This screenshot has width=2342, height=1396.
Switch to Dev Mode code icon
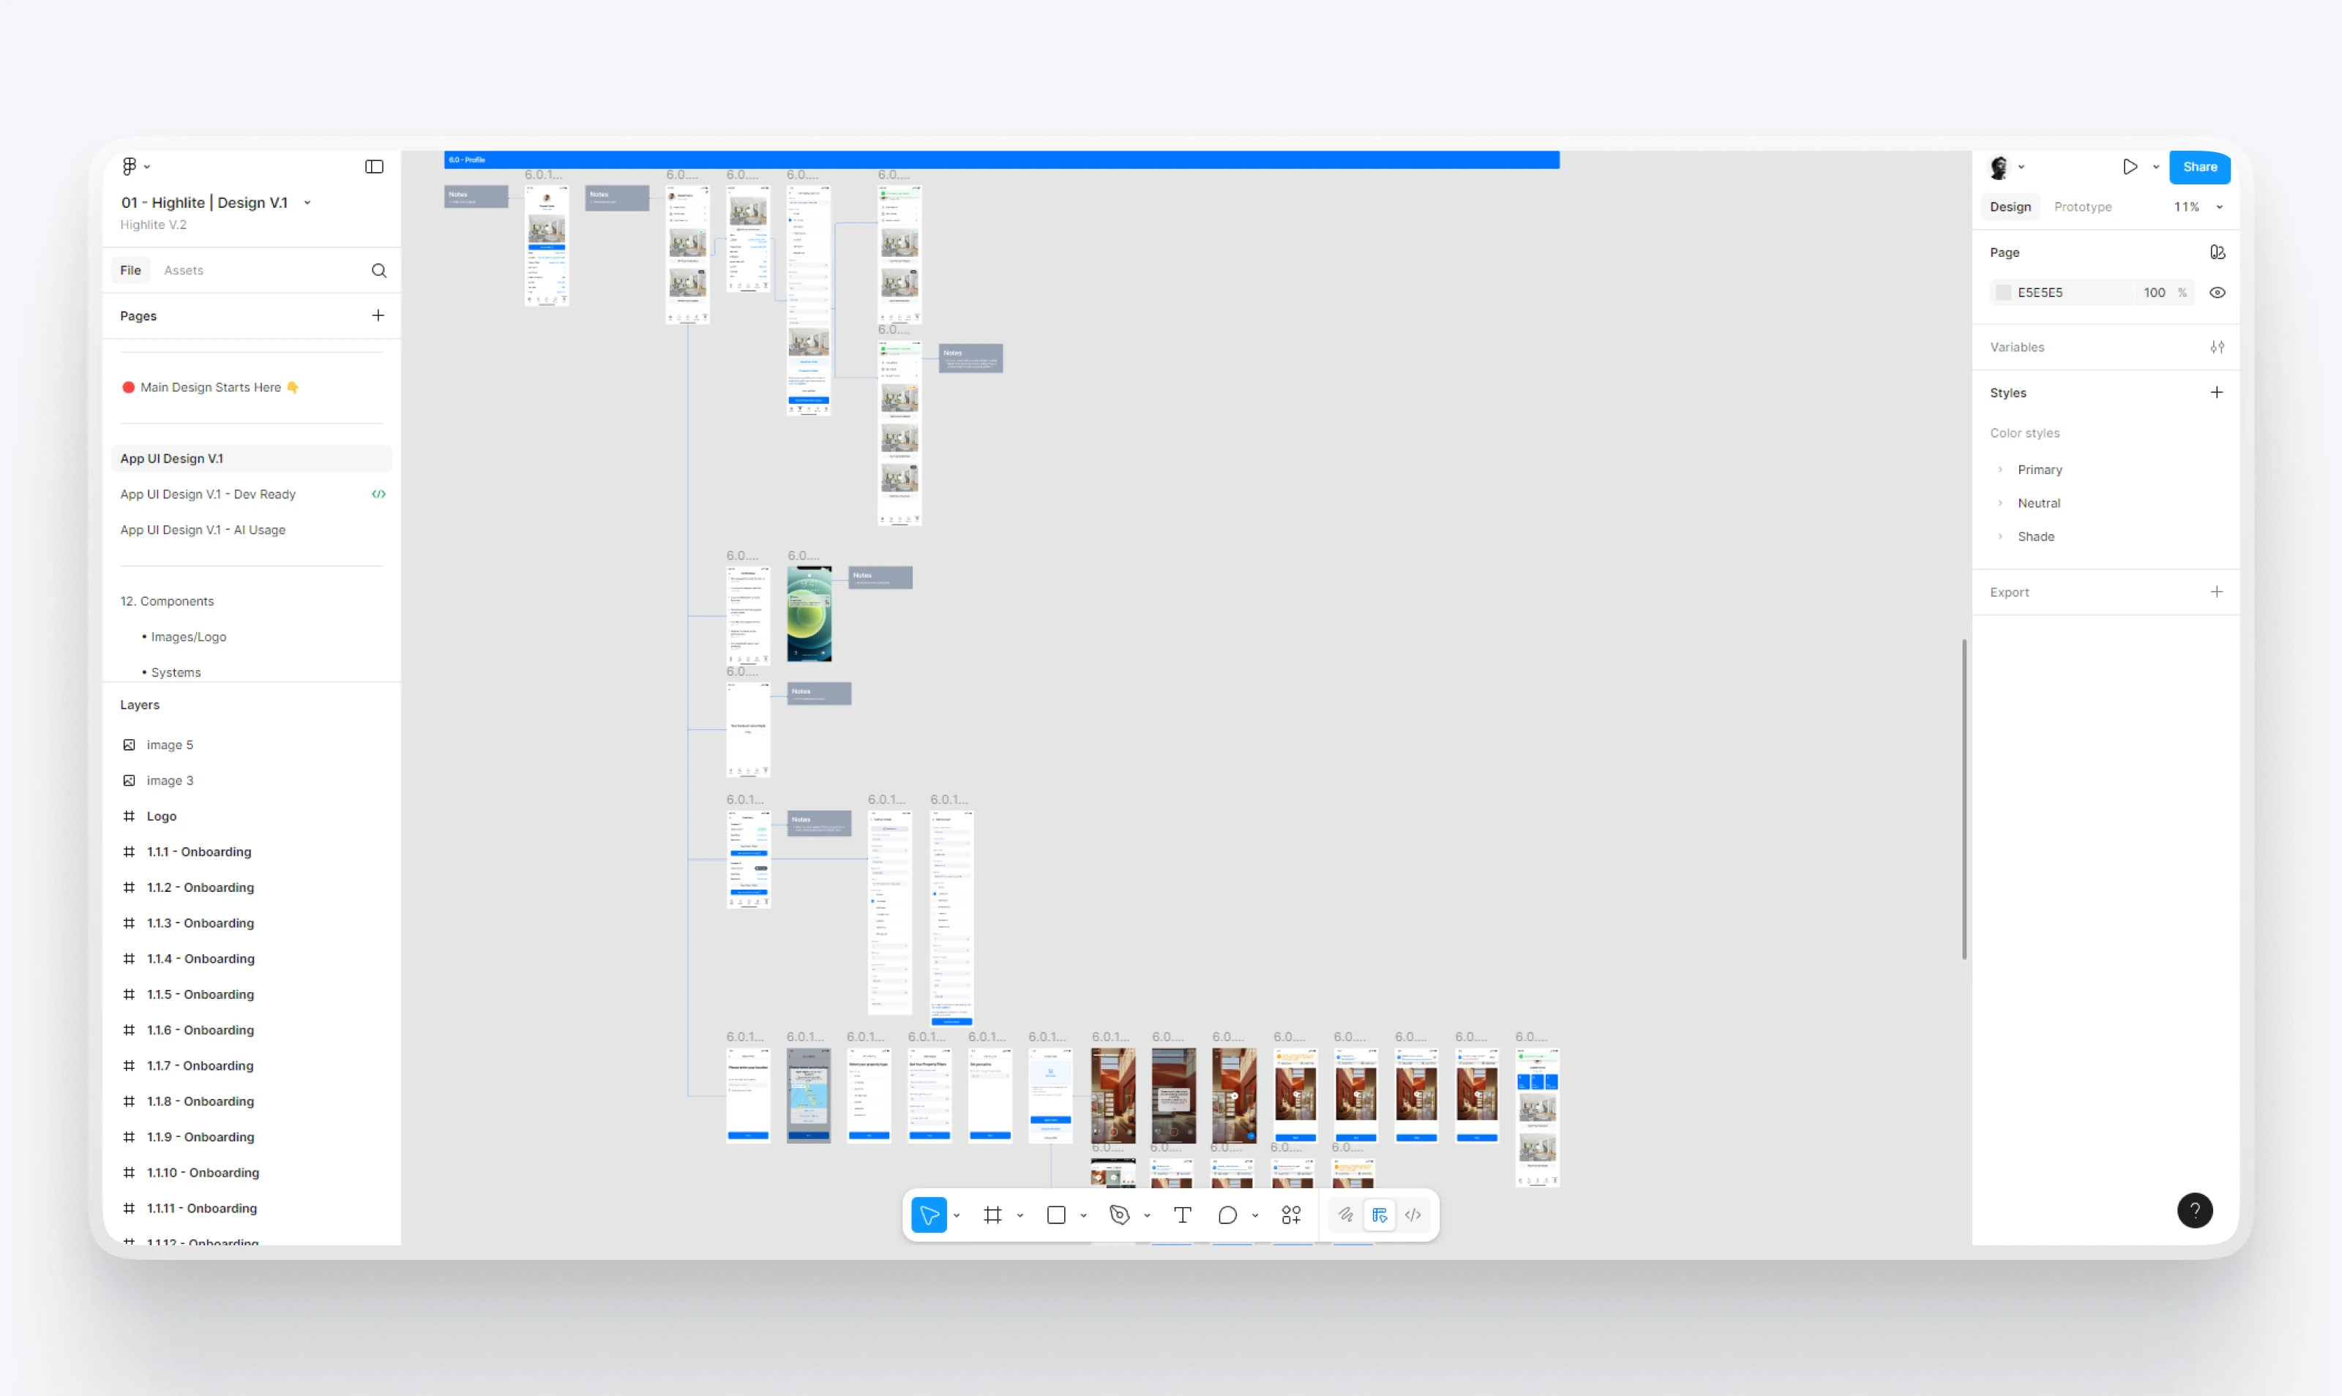pyautogui.click(x=1413, y=1215)
